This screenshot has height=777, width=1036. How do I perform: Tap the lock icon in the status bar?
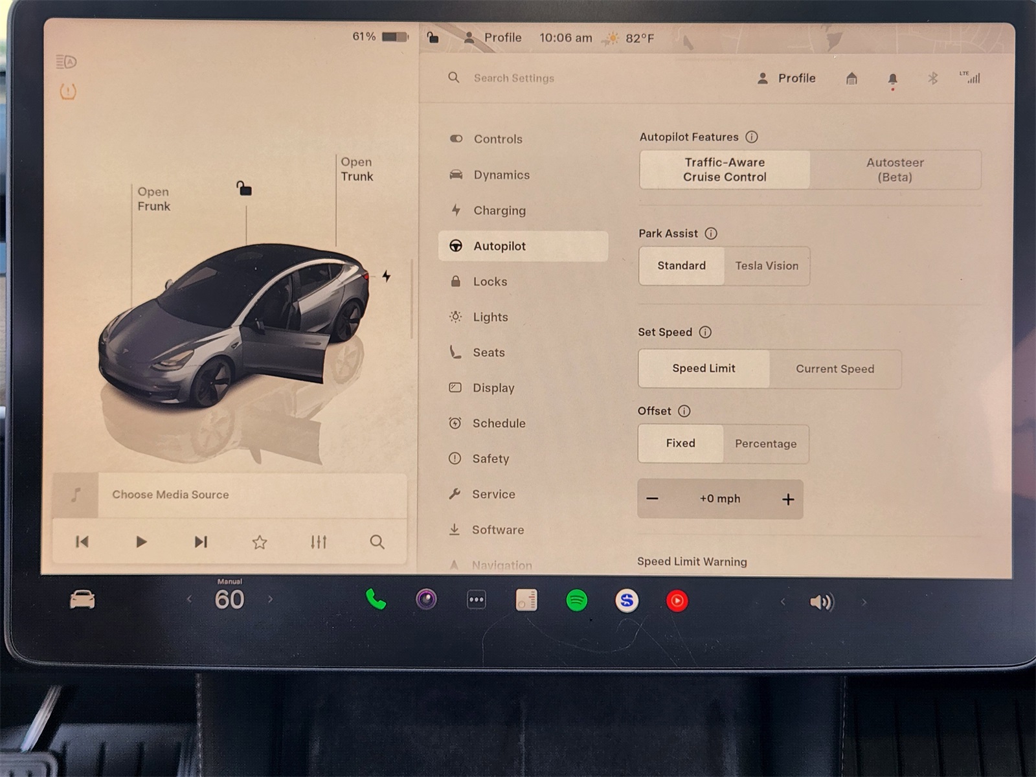point(433,38)
